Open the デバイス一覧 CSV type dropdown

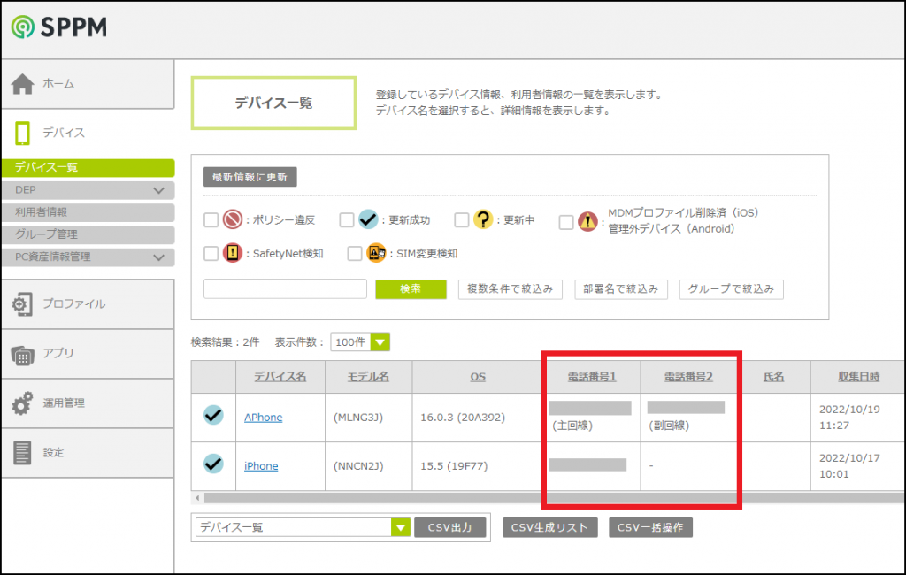click(400, 527)
